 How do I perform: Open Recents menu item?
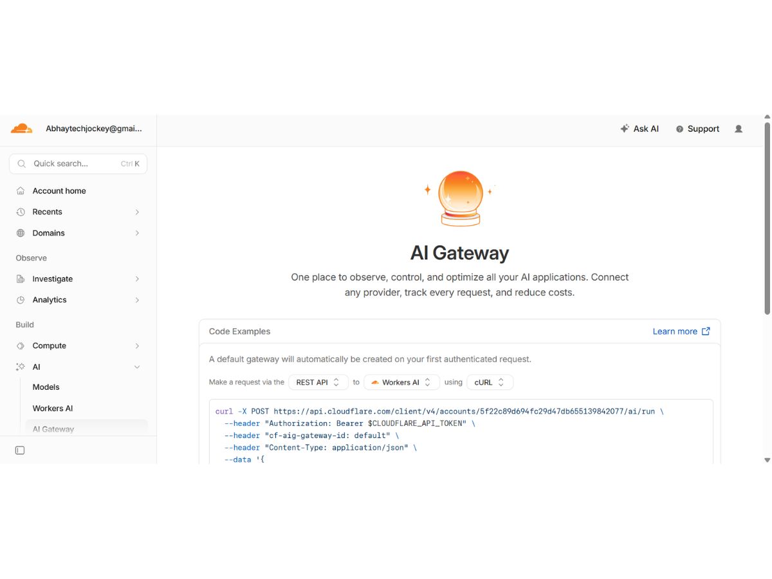[78, 212]
